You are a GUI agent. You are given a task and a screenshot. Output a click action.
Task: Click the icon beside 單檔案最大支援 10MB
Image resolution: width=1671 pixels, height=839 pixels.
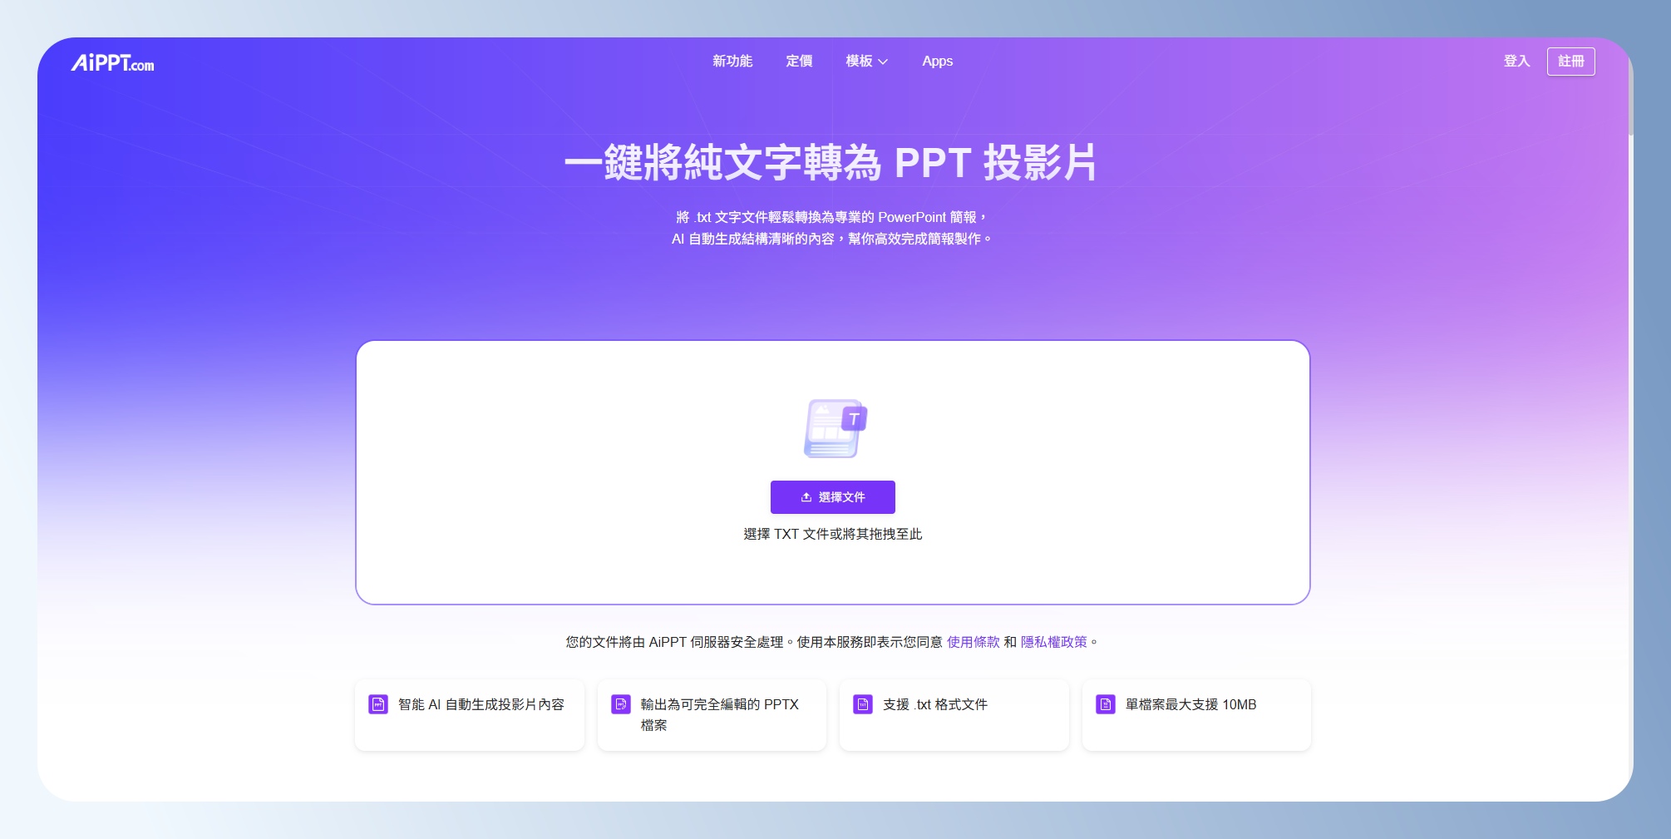coord(1105,705)
